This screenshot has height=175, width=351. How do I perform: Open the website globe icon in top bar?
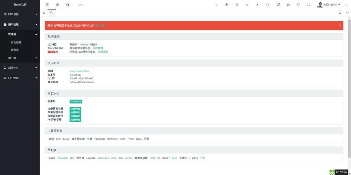(x=57, y=5)
